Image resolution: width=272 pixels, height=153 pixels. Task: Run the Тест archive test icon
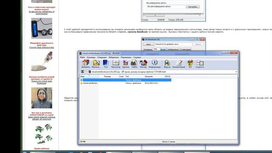[106, 64]
